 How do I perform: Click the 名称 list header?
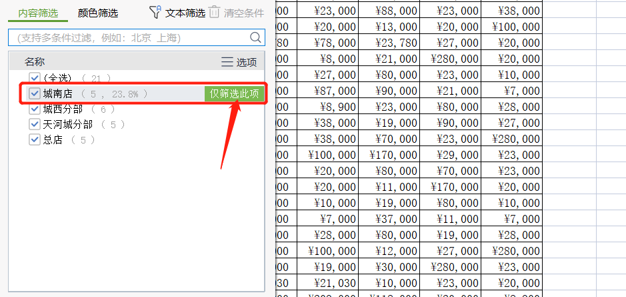(35, 62)
